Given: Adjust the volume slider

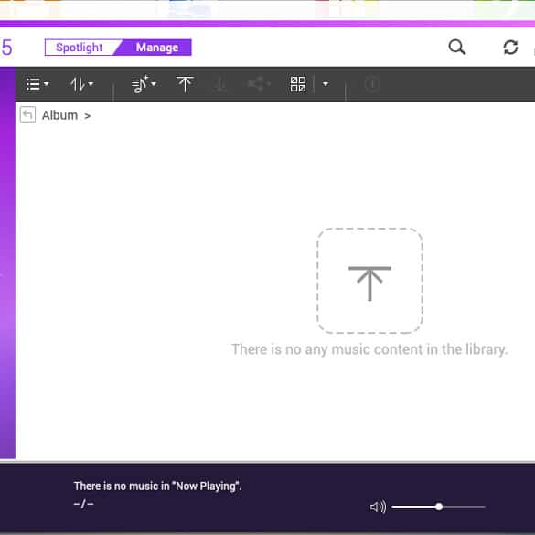Looking at the screenshot, I should (438, 507).
